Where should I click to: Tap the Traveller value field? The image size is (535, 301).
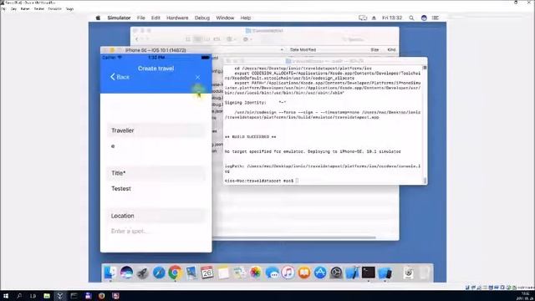156,146
